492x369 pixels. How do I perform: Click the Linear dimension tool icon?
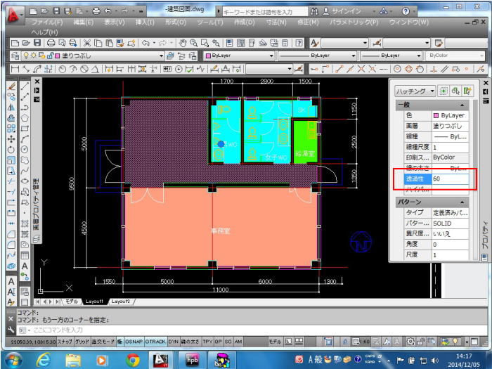(15, 69)
